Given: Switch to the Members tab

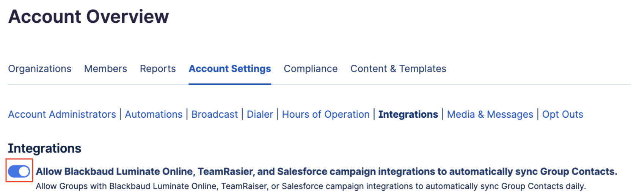Looking at the screenshot, I should (x=105, y=68).
